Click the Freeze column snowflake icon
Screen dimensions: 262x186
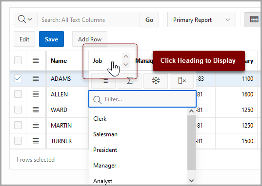pyautogui.click(x=156, y=81)
